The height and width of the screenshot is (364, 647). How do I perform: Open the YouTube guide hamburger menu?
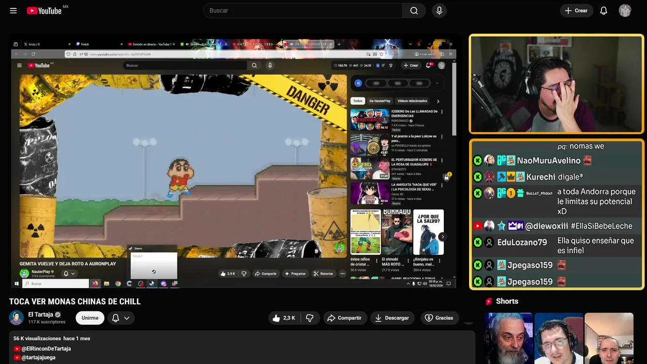click(13, 11)
